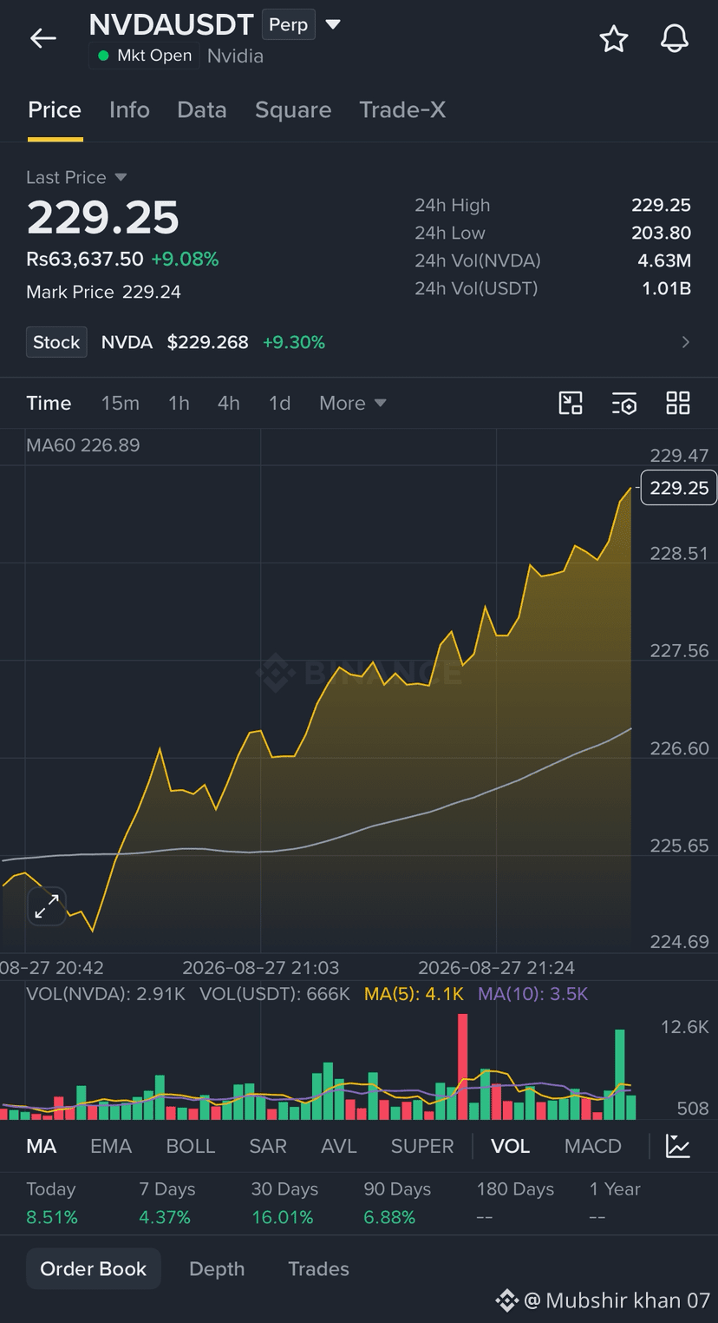This screenshot has width=718, height=1323.
Task: Select the 4h chart interval
Action: [x=229, y=403]
